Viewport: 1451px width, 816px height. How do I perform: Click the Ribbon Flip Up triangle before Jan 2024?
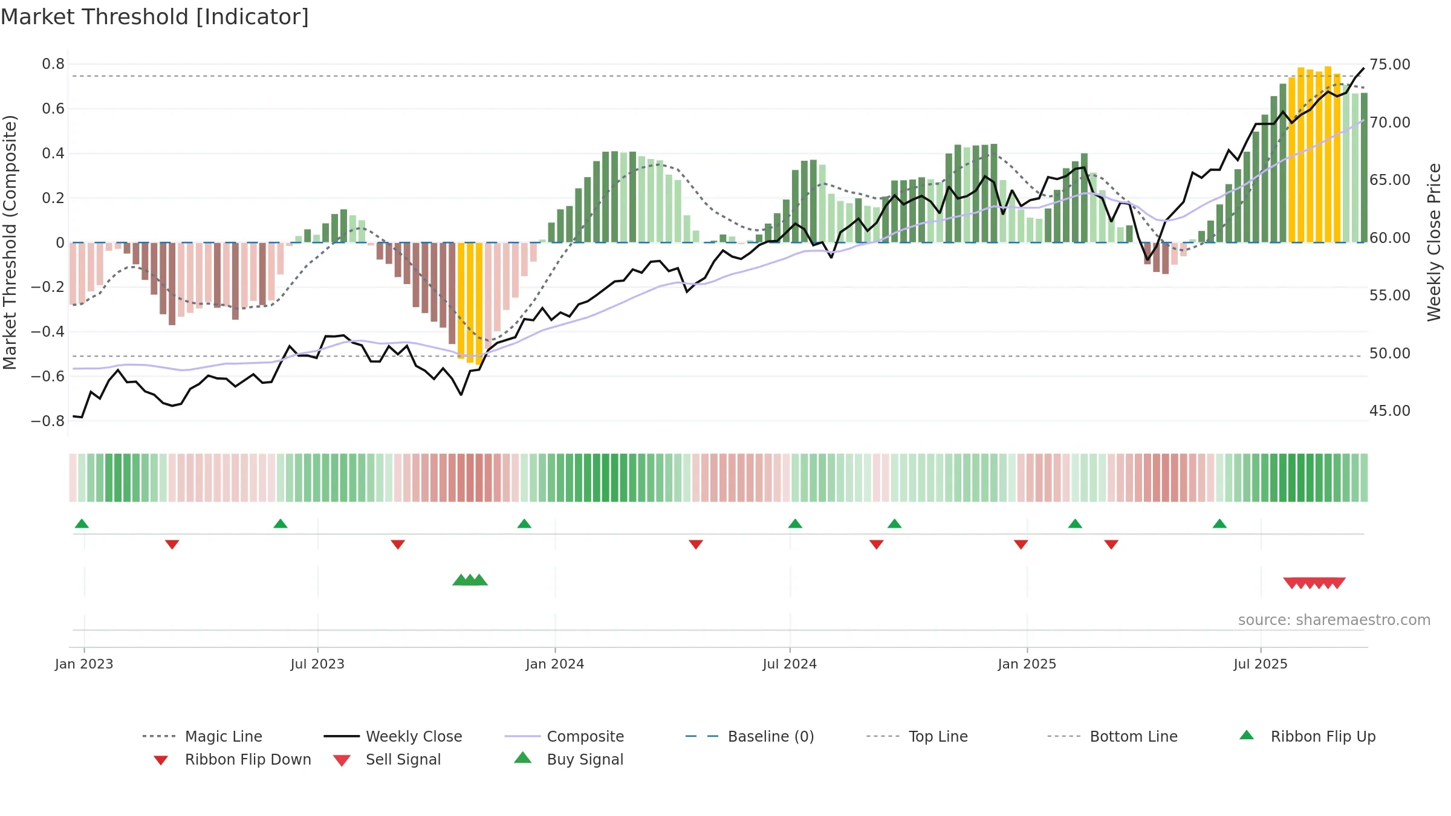click(x=524, y=523)
